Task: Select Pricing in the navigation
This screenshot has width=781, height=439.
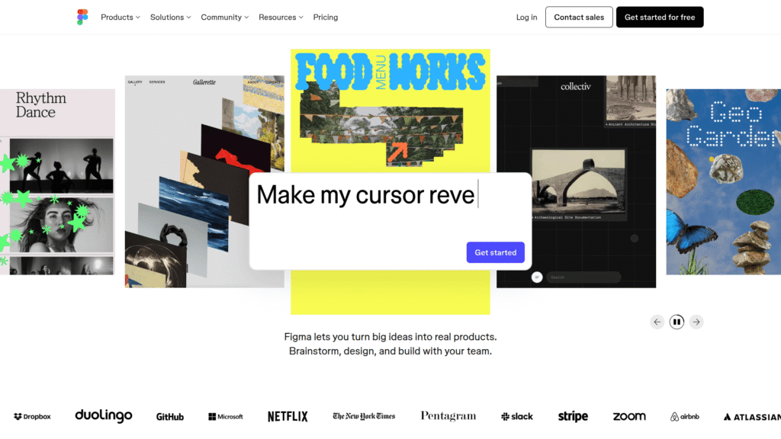Action: (x=326, y=17)
